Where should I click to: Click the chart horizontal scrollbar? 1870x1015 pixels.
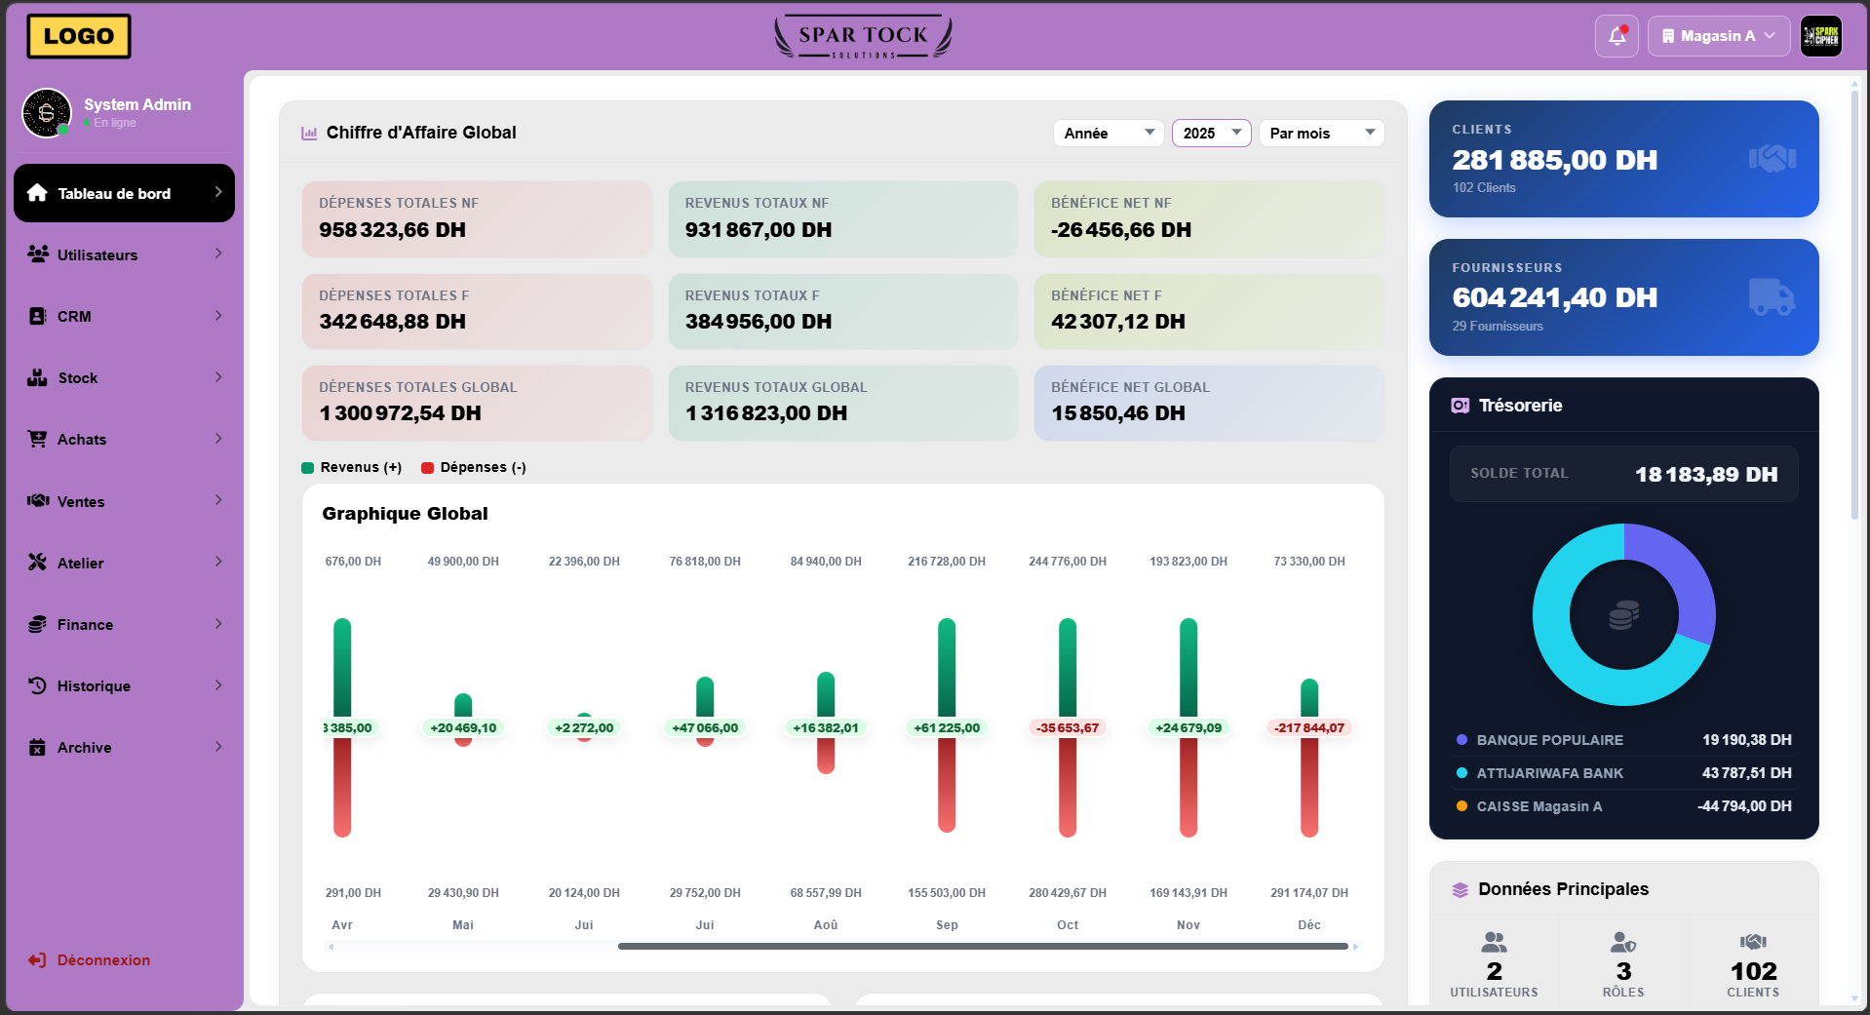coord(983,946)
